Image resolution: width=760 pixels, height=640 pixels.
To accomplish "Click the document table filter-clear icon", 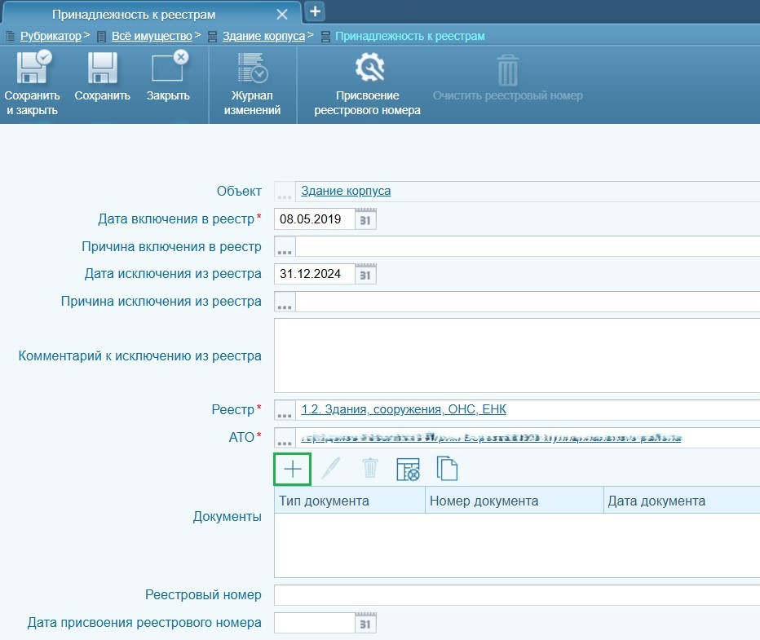I will [x=408, y=468].
